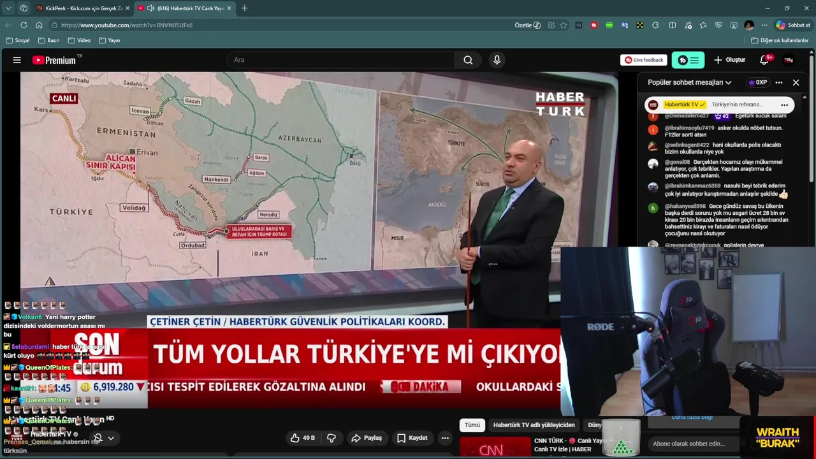Open more actions below the video

click(x=445, y=438)
